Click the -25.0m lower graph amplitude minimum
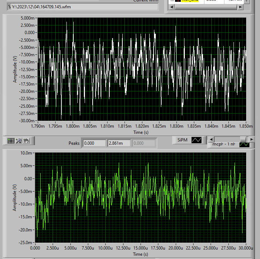 [26, 243]
